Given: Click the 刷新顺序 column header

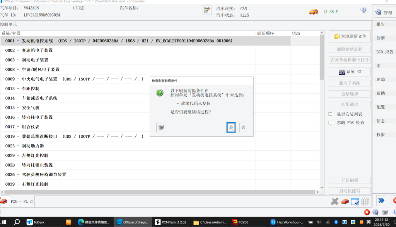Looking at the screenshot, I should (x=273, y=33).
